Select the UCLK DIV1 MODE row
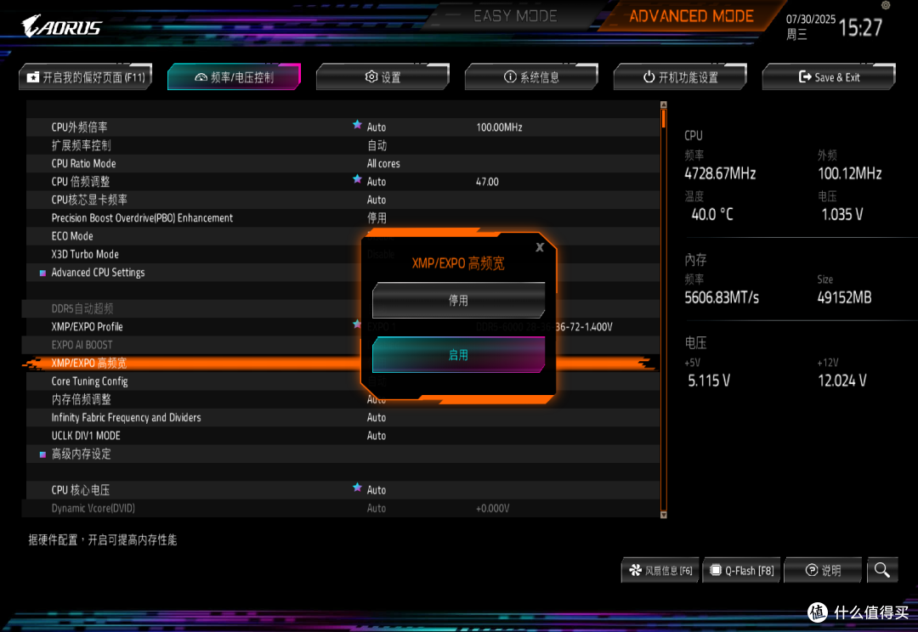The image size is (918, 632). [x=343, y=436]
